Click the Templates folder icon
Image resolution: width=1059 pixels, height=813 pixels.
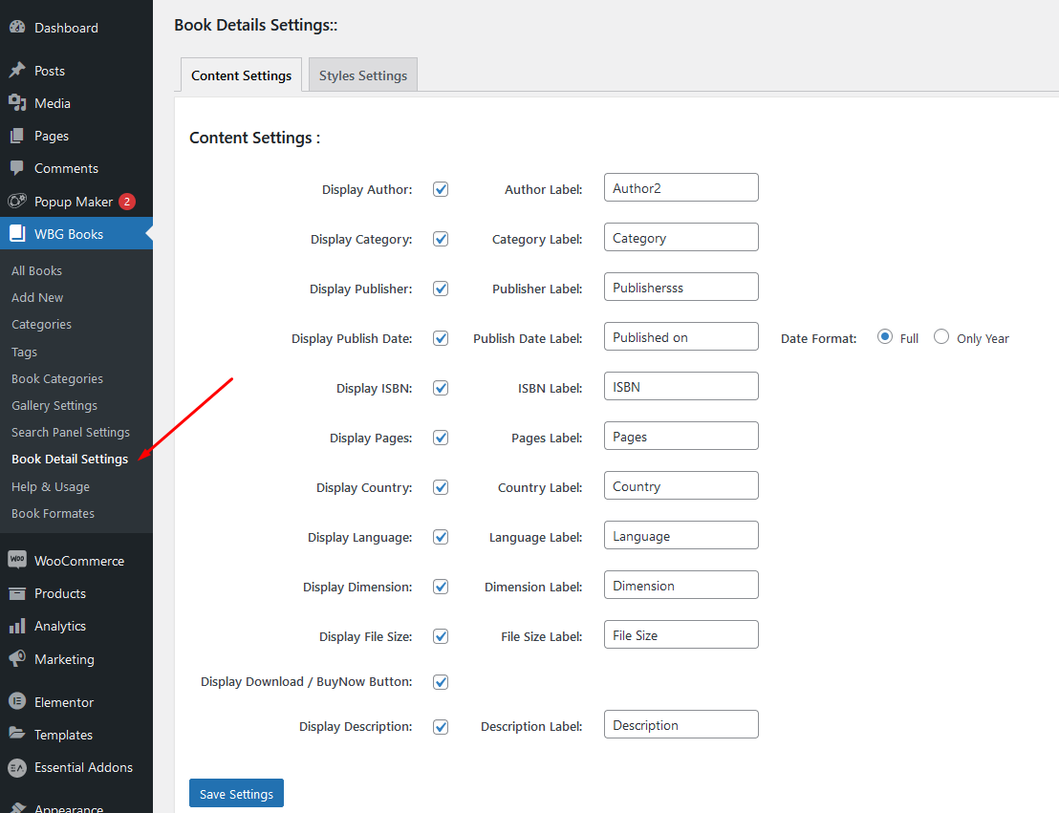pos(17,734)
